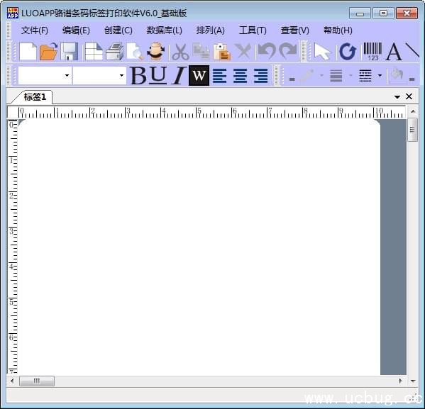Image resolution: width=425 pixels, height=409 pixels.
Task: Click the rotate refresh icon
Action: (348, 52)
